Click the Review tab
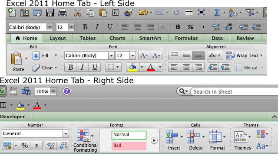Image resolution: width=278 pixels, height=156 pixels. pos(245,38)
